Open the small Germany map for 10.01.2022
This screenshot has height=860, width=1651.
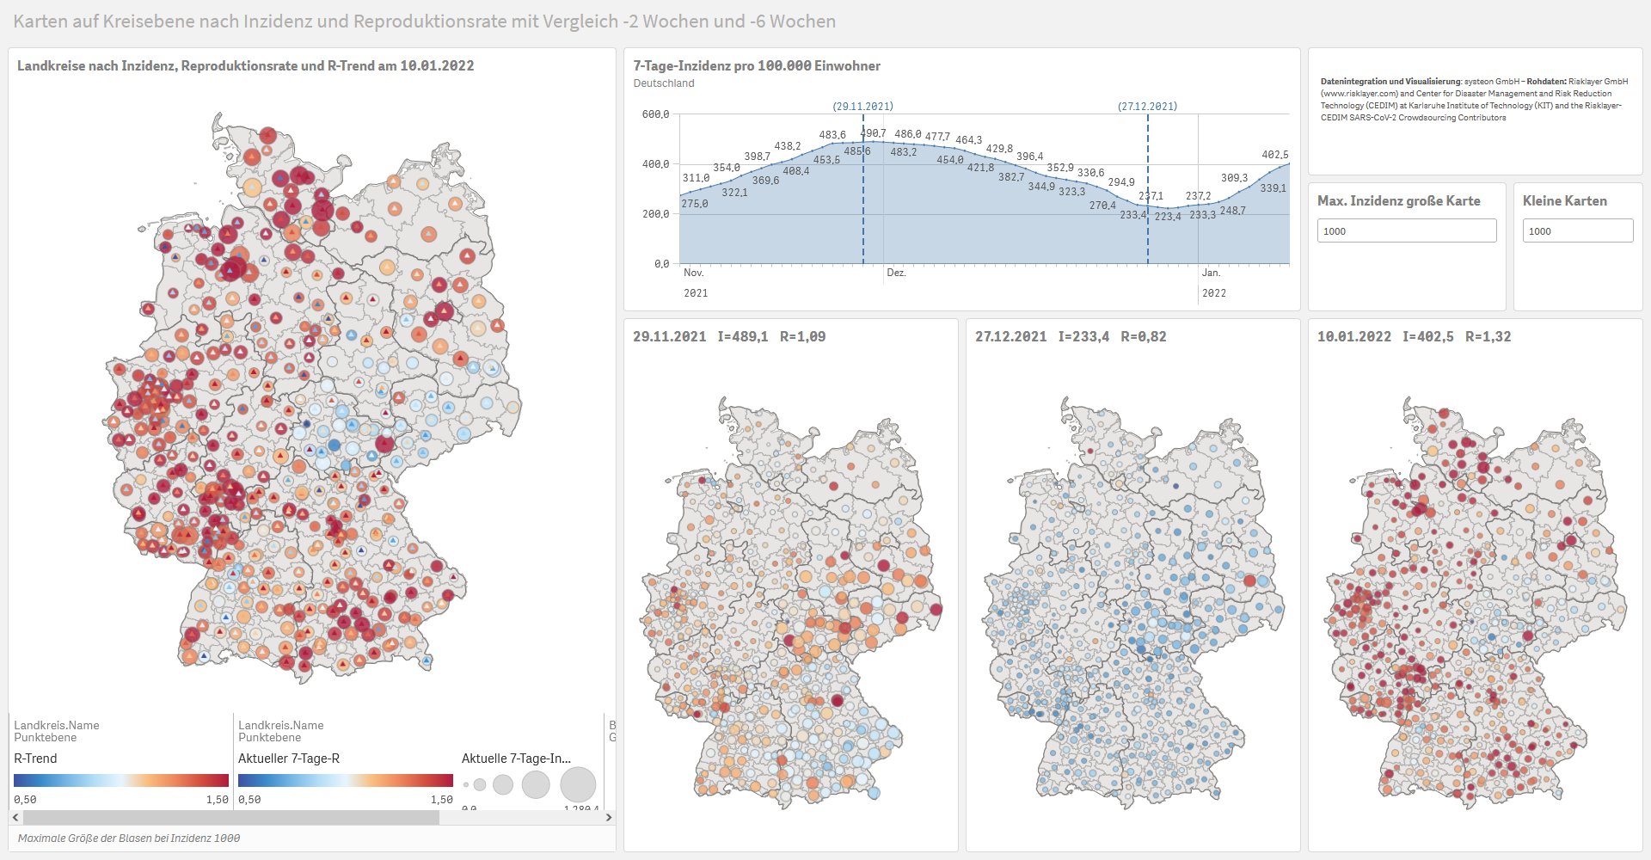pos(1476,602)
